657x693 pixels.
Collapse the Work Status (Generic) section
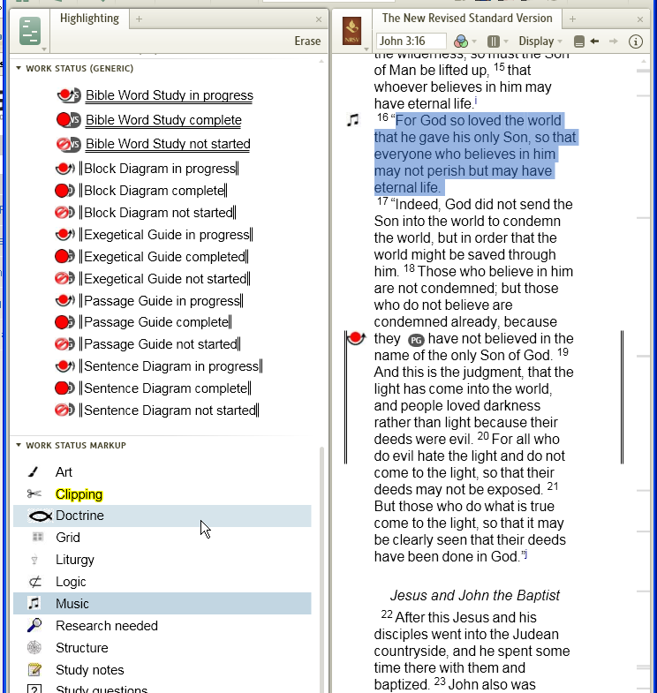[x=19, y=68]
